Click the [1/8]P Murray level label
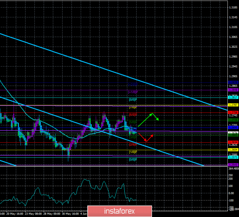The image size is (239, 217). pos(133,152)
